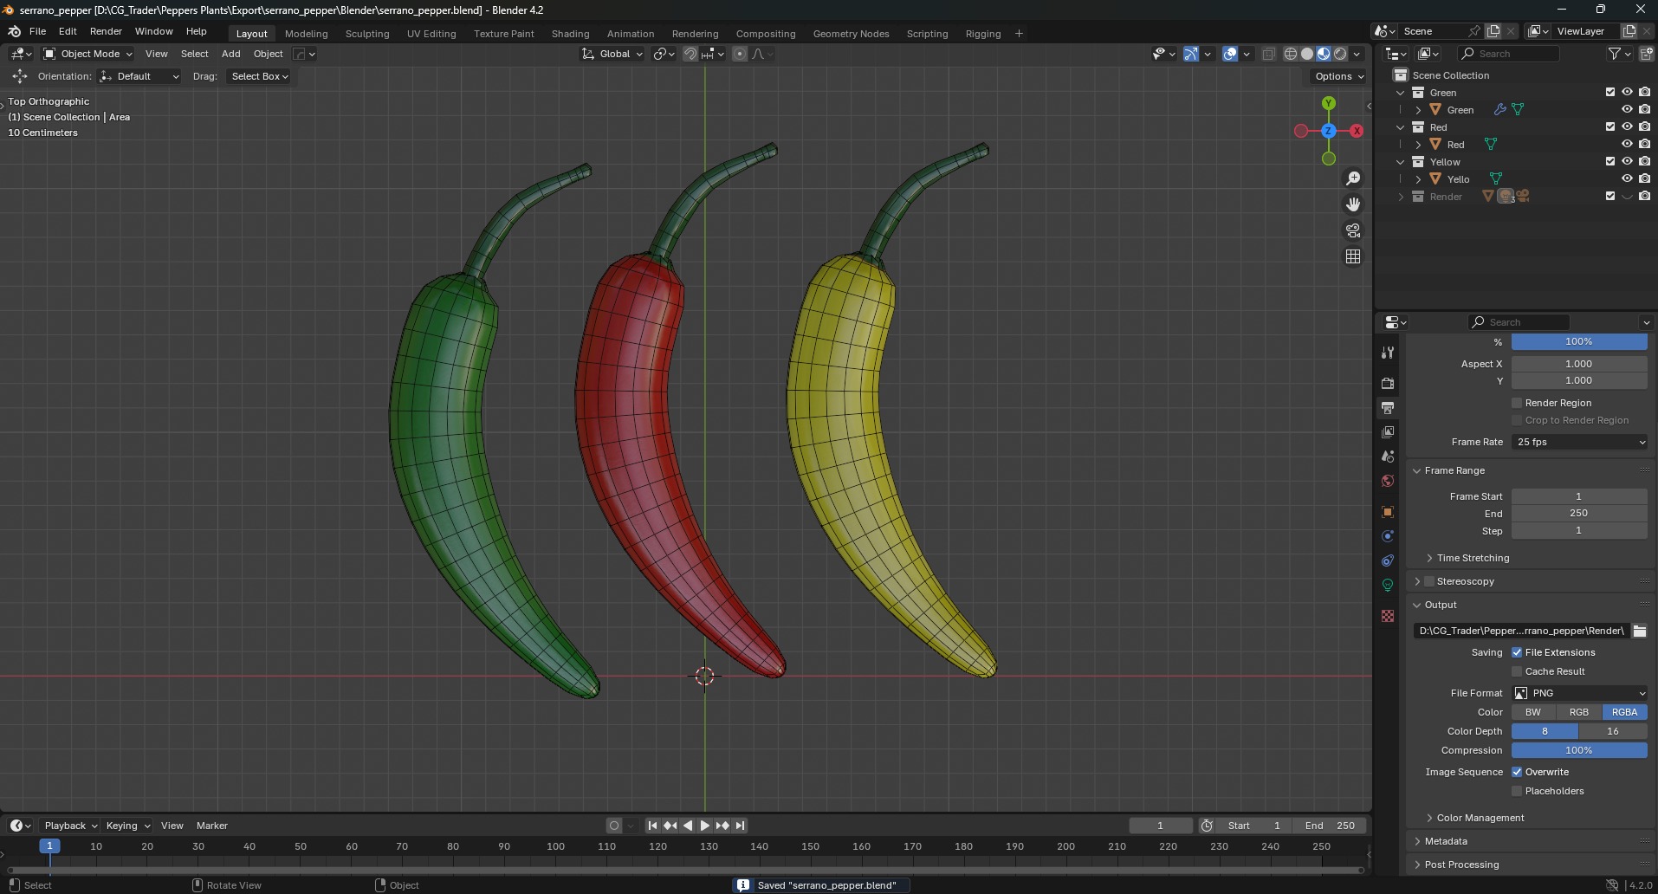The image size is (1658, 894).
Task: Switch perspective/orthographic grid icon
Action: coord(1353,256)
